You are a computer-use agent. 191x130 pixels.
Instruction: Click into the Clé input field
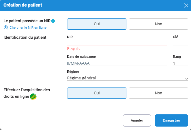[180, 43]
